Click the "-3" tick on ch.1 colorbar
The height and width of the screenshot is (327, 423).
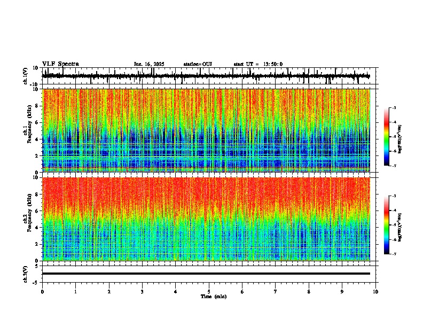click(x=394, y=107)
